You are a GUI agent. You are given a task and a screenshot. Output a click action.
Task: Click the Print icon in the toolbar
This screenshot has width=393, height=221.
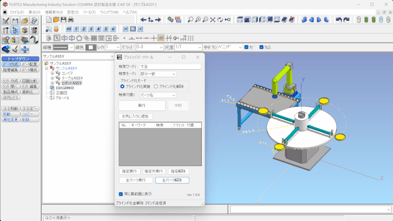70,19
